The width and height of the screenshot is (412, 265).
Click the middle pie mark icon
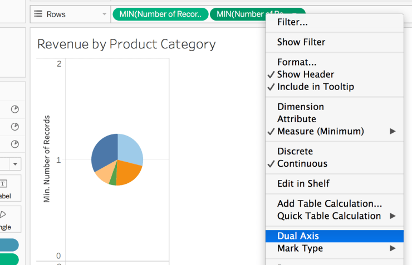[x=15, y=127]
